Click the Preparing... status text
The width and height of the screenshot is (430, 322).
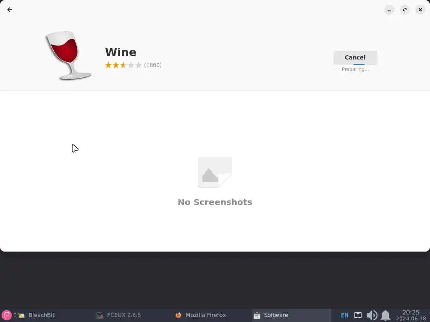click(355, 70)
